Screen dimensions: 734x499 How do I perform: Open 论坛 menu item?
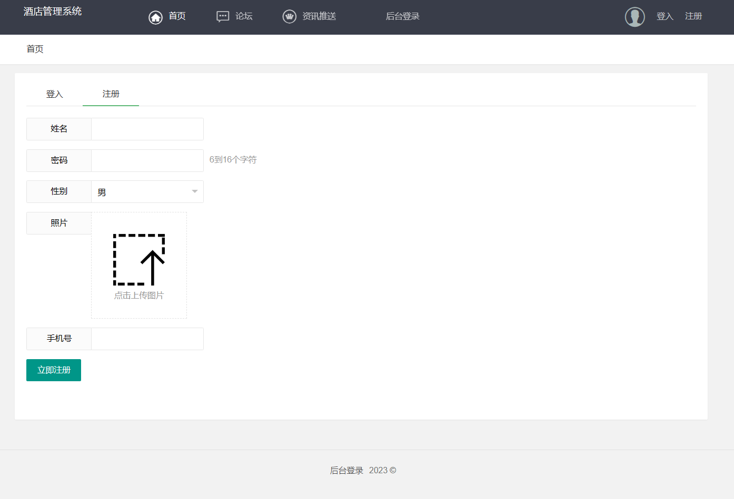244,16
